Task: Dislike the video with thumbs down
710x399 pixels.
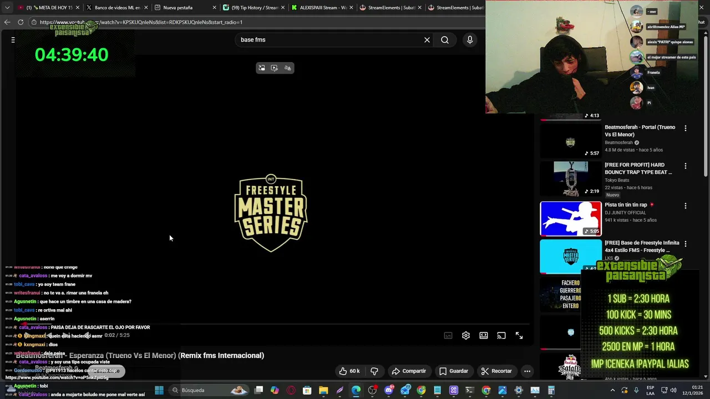Action: [x=374, y=371]
